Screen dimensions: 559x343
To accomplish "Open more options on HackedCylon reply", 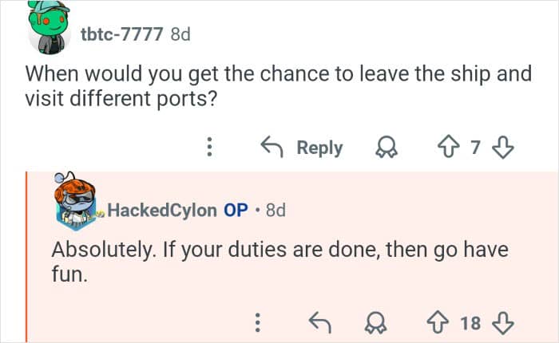I will 257,322.
